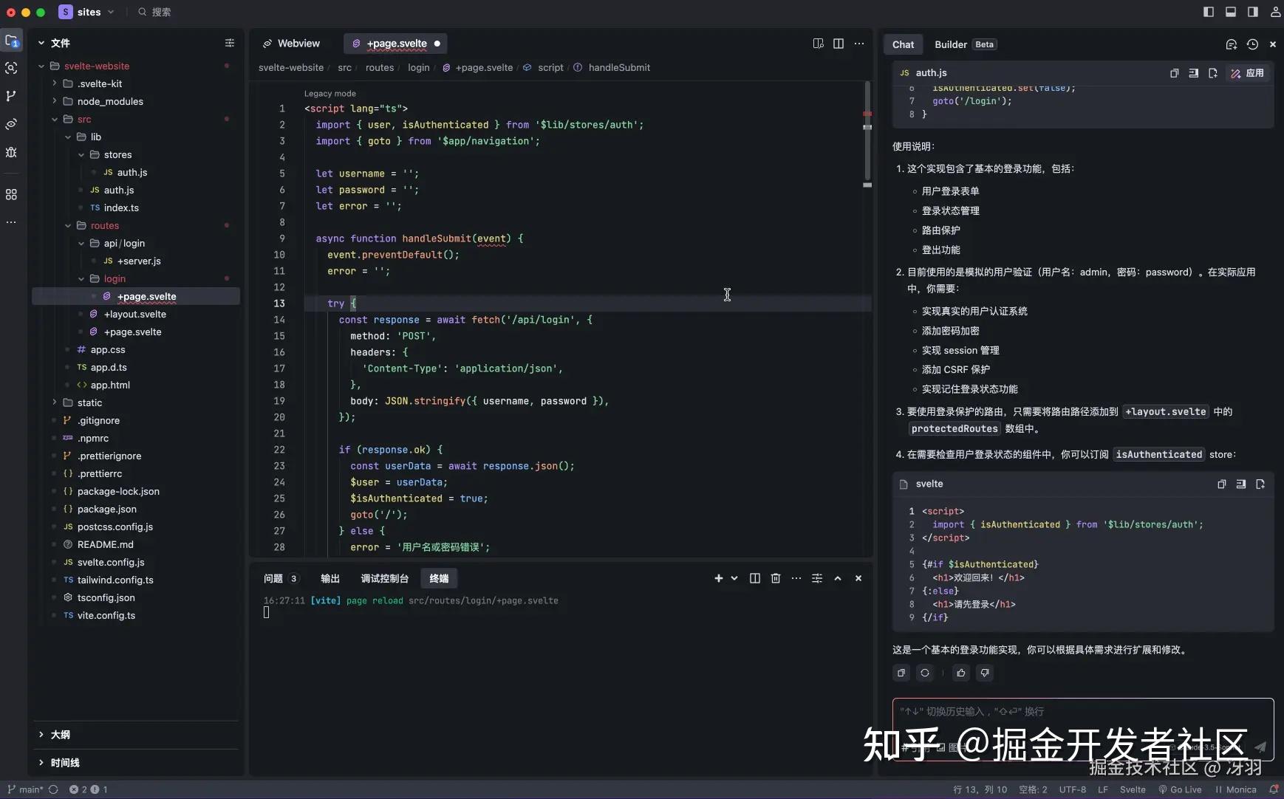Image resolution: width=1284 pixels, height=799 pixels.
Task: Select the Run and Debug icon
Action: [x=12, y=153]
